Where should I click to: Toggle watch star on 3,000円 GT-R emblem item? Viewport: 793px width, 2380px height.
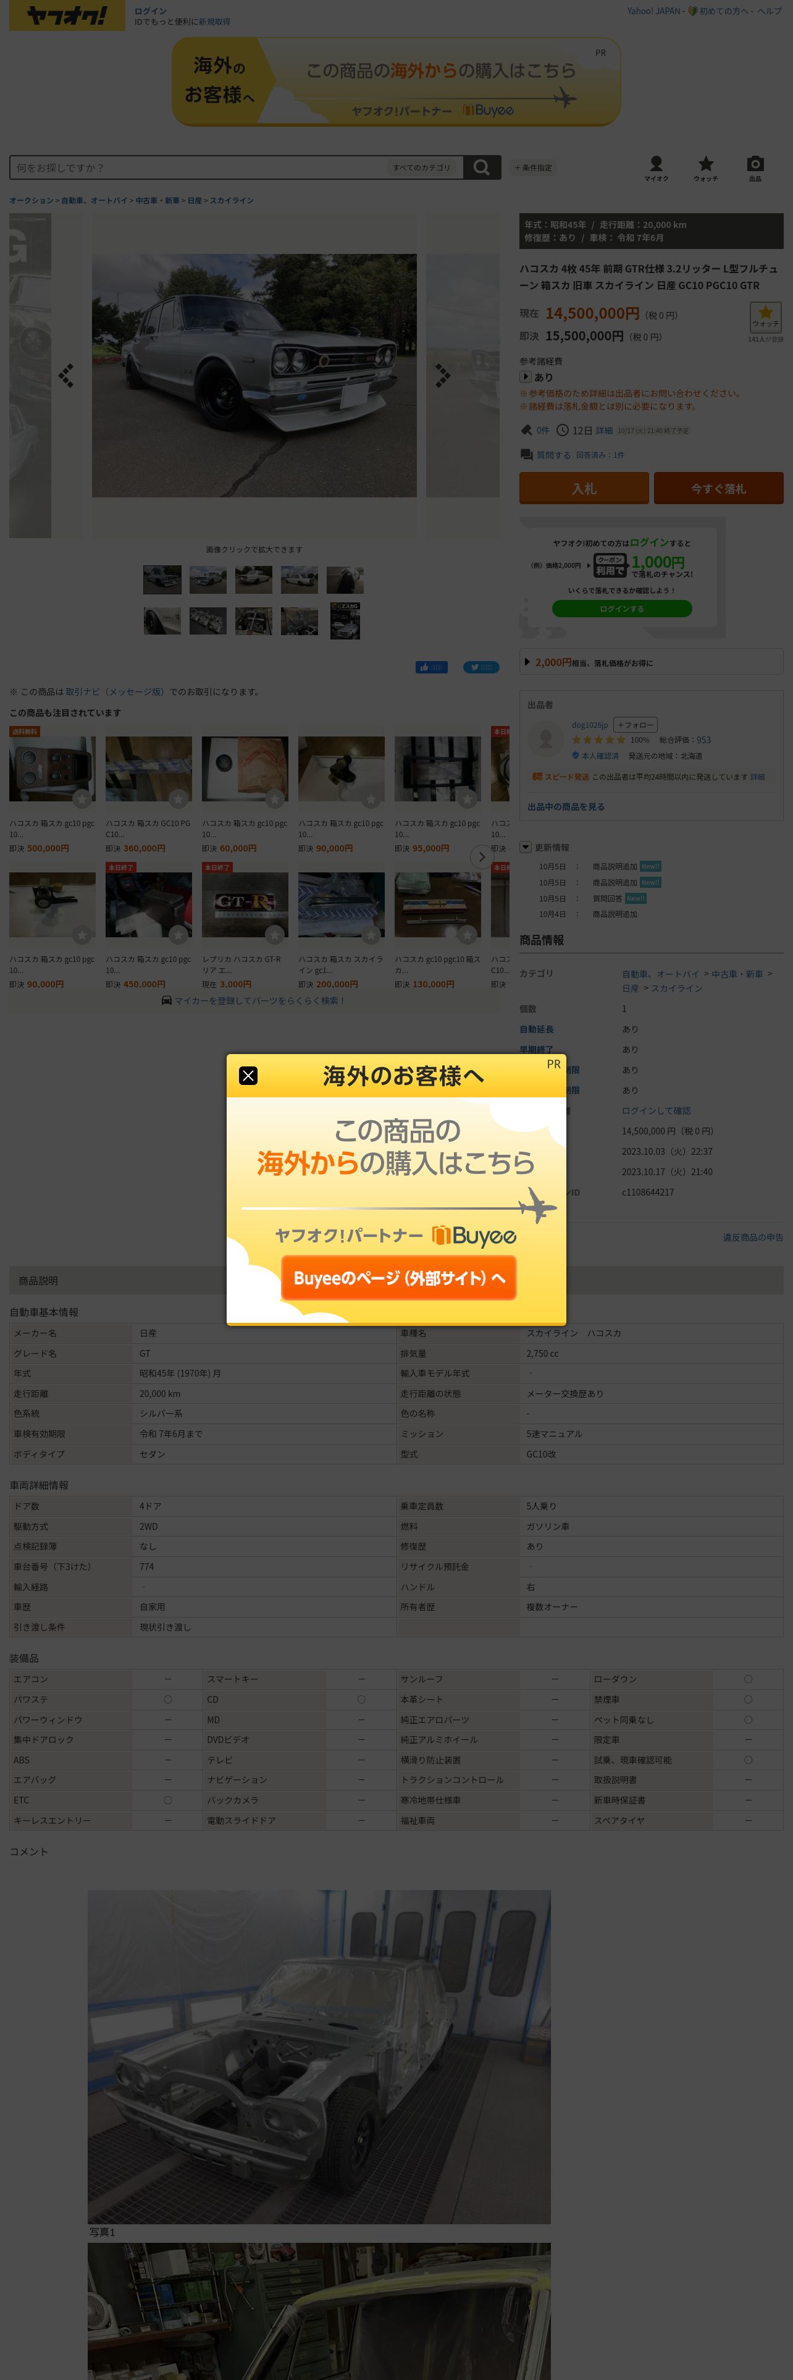click(275, 934)
